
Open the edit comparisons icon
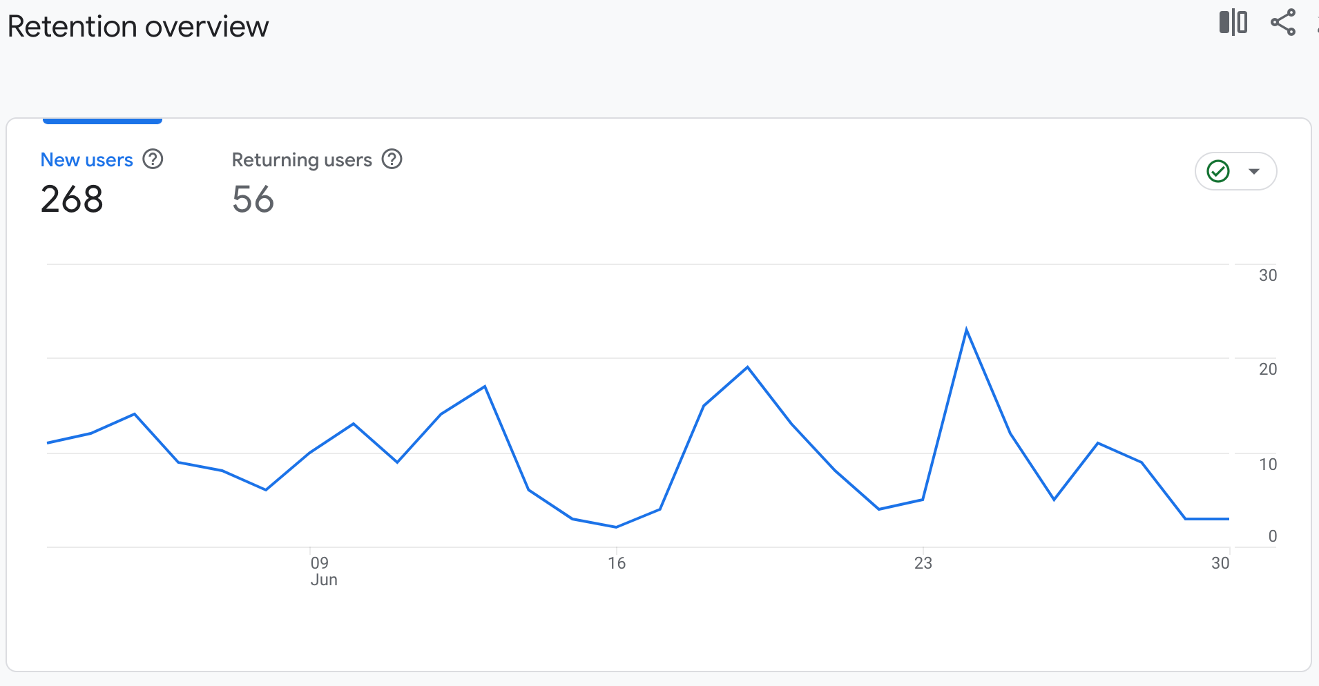coord(1233,22)
